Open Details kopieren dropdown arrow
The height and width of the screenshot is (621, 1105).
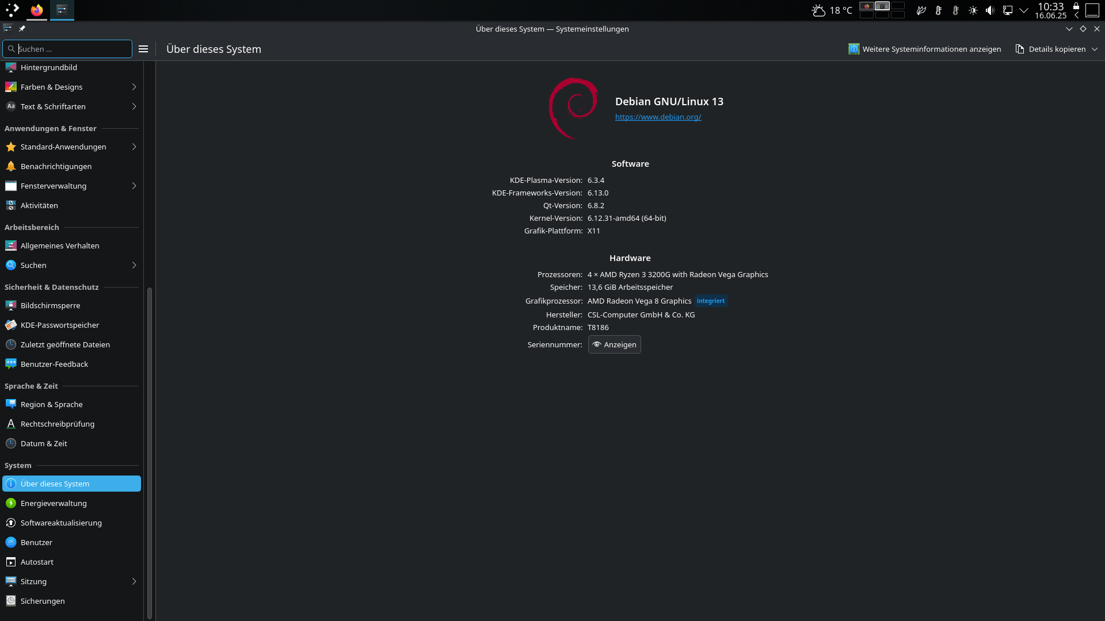click(x=1095, y=49)
